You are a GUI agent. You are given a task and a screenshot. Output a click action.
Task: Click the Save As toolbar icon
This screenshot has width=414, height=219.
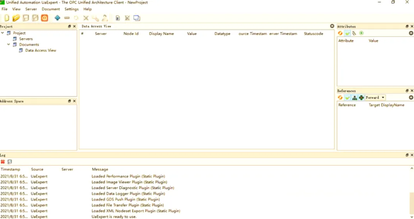35,18
